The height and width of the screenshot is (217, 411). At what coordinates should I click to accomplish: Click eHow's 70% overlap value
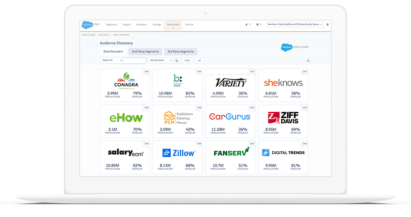[x=137, y=129]
